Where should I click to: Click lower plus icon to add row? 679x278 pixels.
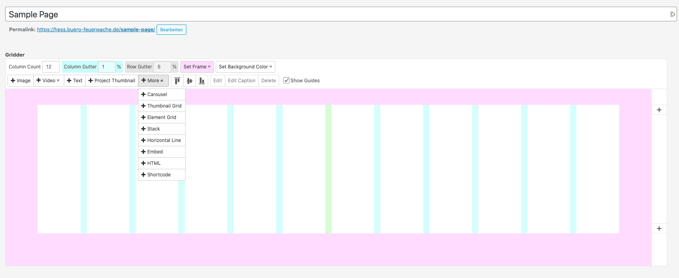coord(659,229)
